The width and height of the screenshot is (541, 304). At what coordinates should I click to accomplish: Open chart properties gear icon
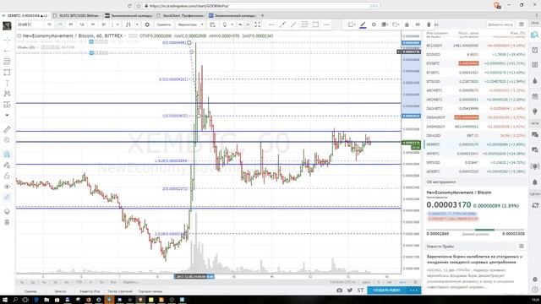pyautogui.click(x=147, y=24)
